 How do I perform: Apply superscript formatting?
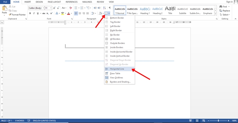(51, 13)
